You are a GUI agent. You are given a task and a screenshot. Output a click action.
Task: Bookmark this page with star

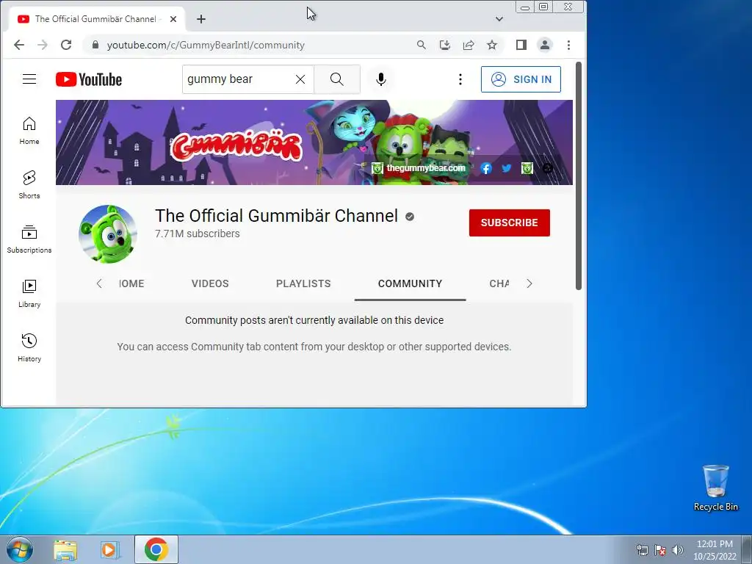492,45
